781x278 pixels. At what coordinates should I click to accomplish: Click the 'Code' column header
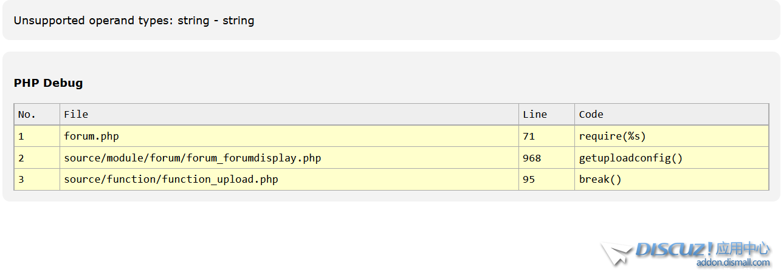click(591, 114)
